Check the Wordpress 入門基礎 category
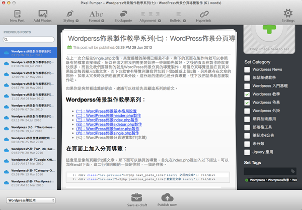Image resolution: width=302 pixels, height=210 pixels. [247, 86]
